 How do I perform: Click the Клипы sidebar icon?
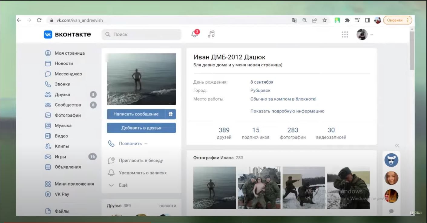tap(48, 146)
